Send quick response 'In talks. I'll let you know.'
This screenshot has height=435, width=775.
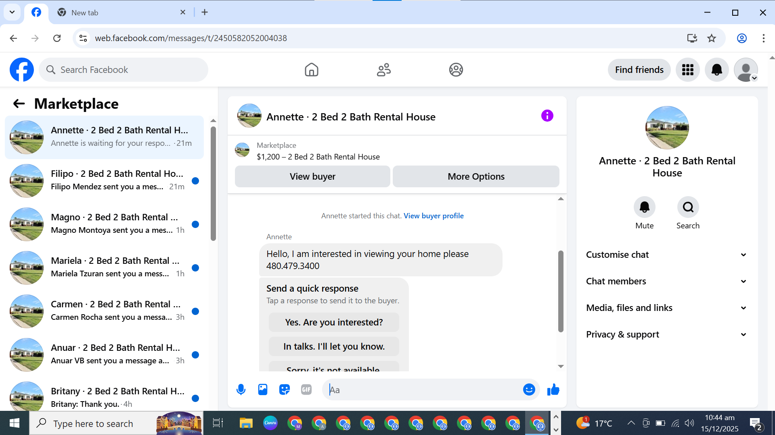pyautogui.click(x=334, y=346)
